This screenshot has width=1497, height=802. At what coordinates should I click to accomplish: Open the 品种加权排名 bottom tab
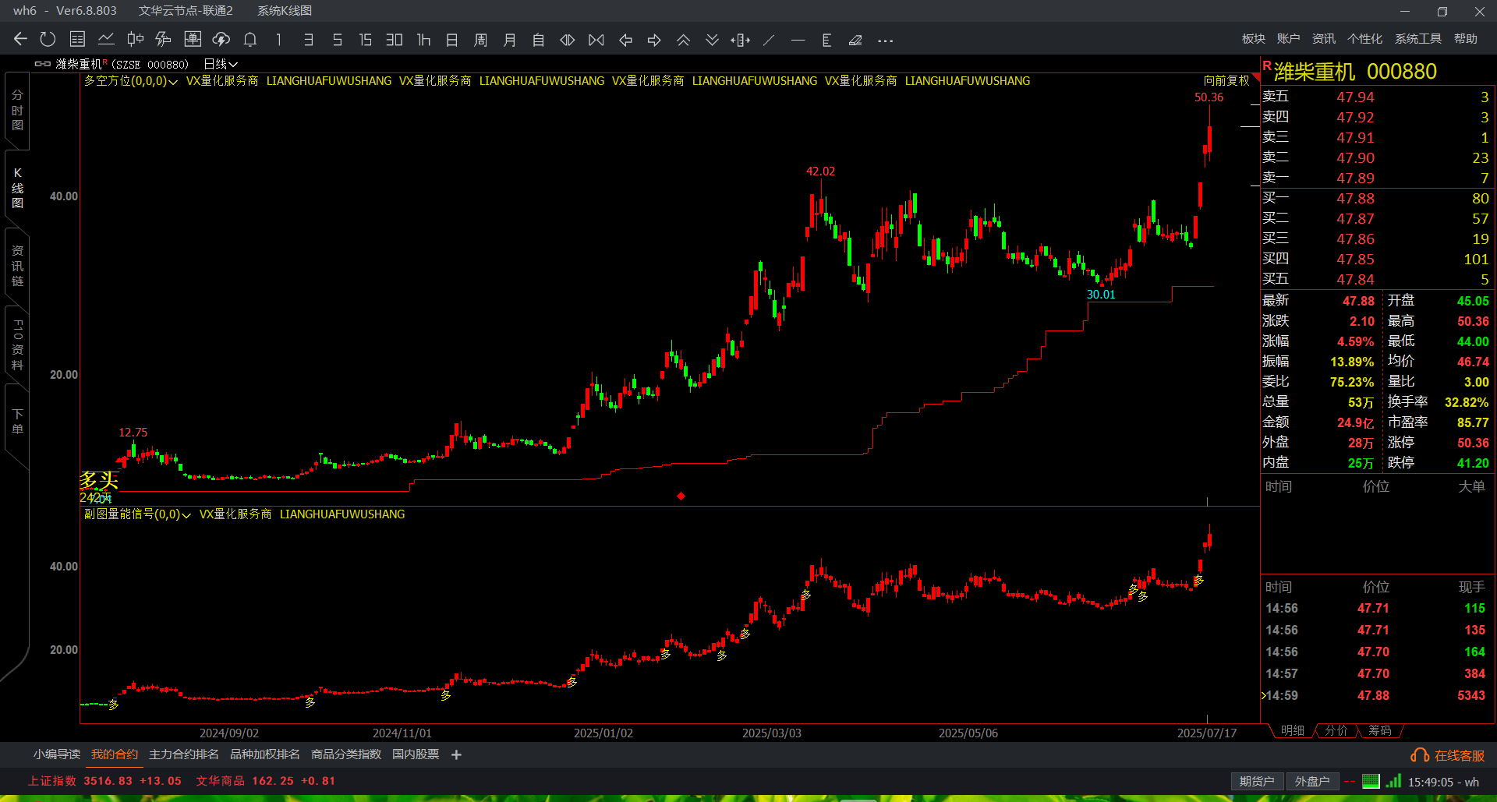click(265, 754)
